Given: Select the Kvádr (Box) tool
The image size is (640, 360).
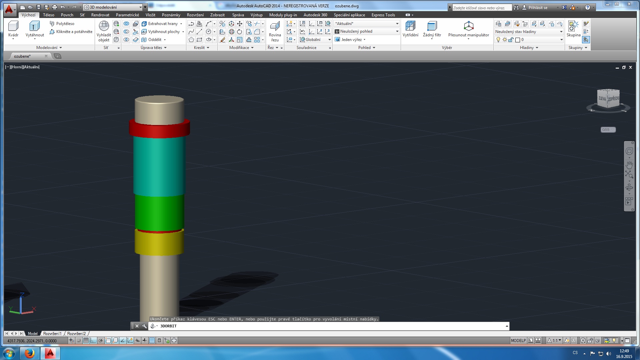Looking at the screenshot, I should point(13,27).
